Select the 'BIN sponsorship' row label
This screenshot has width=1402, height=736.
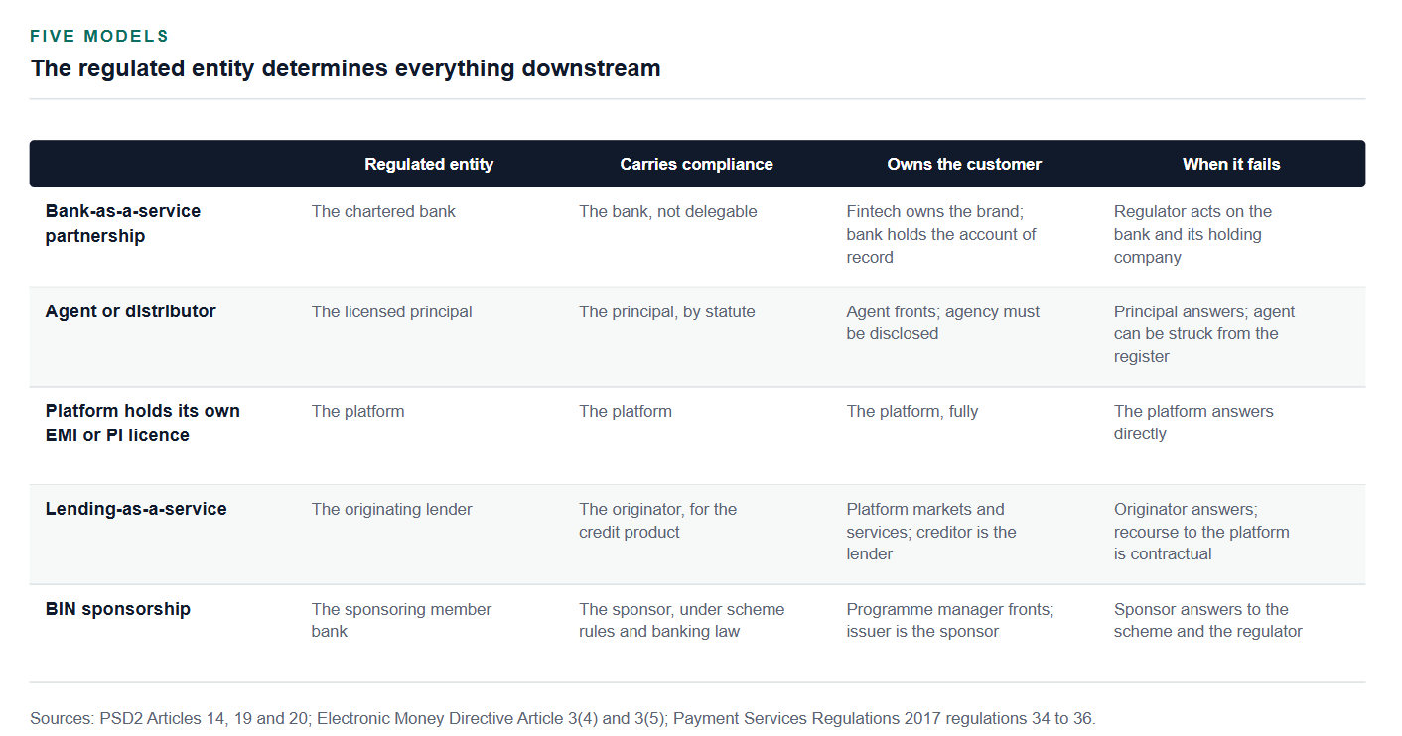coord(117,609)
